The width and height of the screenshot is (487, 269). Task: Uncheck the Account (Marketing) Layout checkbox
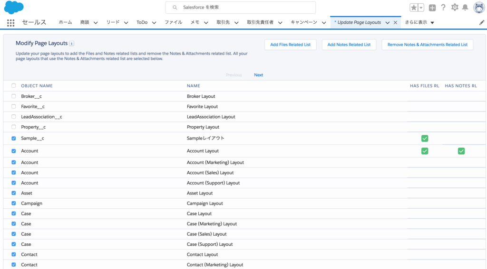pyautogui.click(x=14, y=162)
